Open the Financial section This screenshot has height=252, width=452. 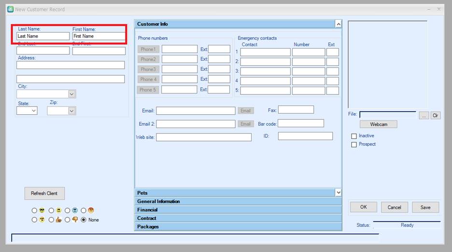point(238,210)
